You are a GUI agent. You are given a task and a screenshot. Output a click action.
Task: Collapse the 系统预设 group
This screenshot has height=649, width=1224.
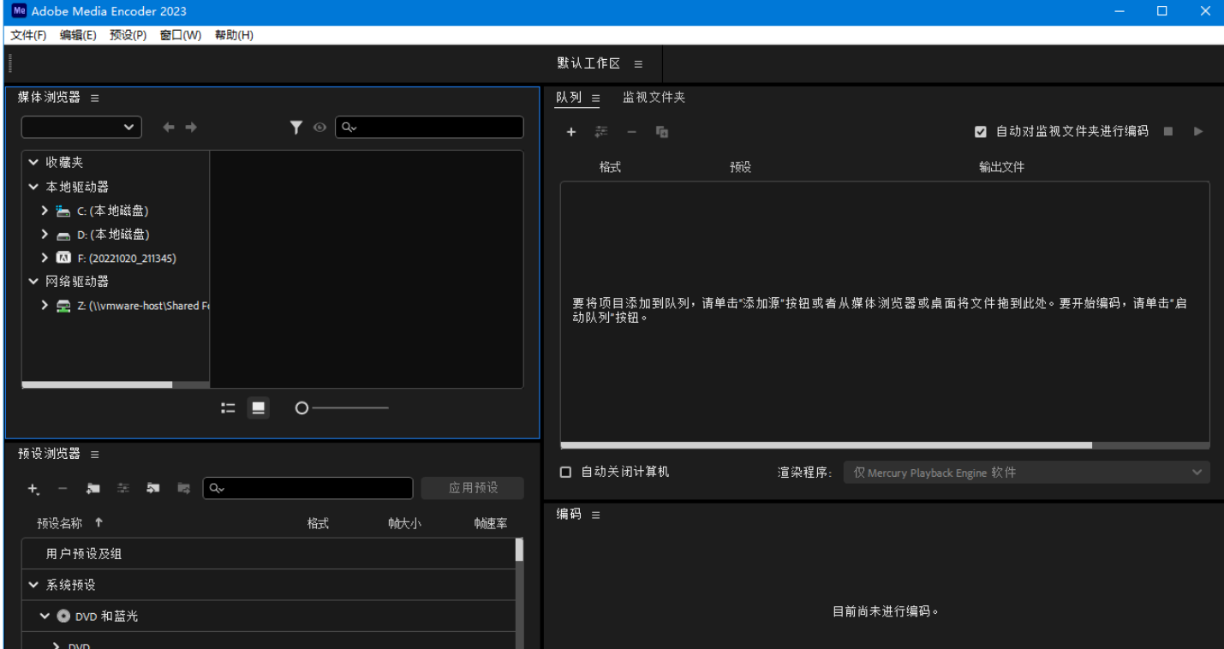pos(33,585)
